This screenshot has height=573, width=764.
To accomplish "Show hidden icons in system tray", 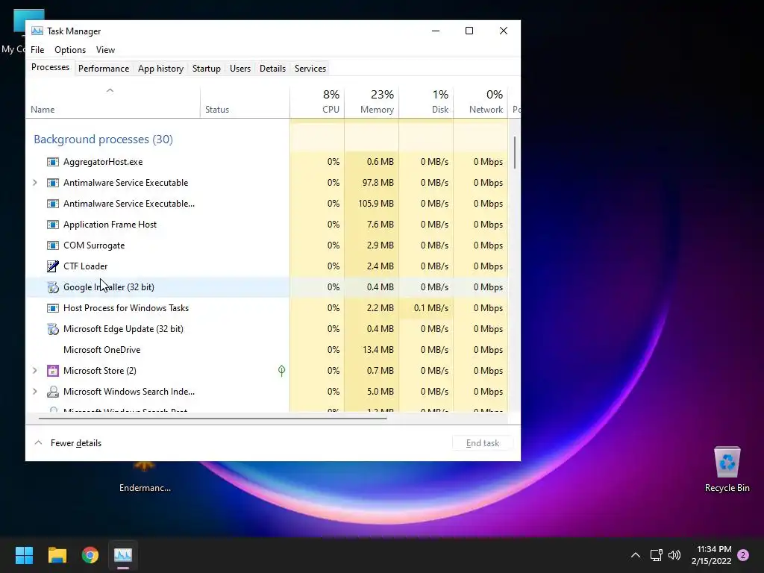I will pos(636,555).
